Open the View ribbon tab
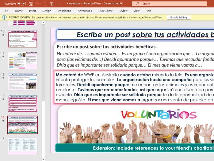The height and width of the screenshot is (161, 214). pyautogui.click(x=136, y=11)
